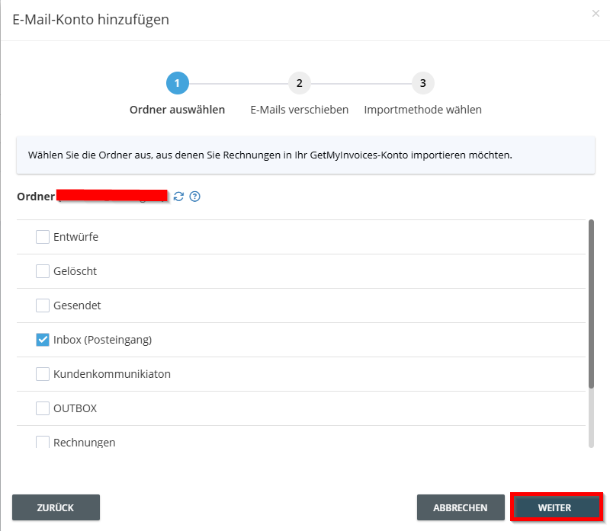
Task: Select the Kundenkommunikiaton checkbox
Action: coord(43,374)
